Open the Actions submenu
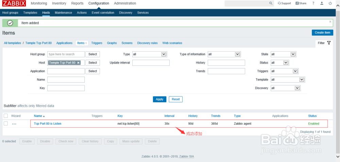 click(x=82, y=13)
